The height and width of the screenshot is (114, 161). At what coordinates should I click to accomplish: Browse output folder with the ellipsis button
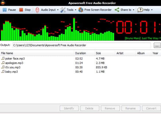157,45
